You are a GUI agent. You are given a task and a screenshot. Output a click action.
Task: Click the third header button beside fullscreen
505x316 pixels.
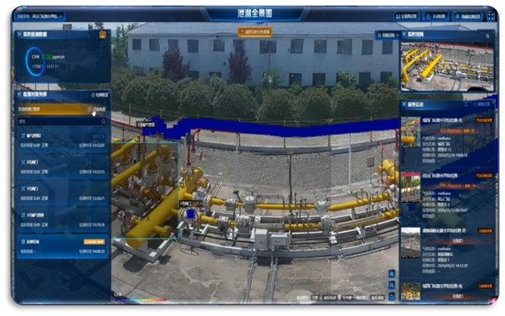(x=467, y=16)
